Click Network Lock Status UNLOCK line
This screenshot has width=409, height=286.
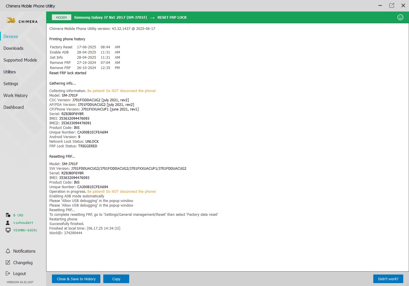click(74, 142)
